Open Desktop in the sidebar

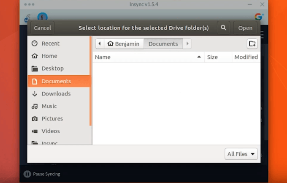point(59,68)
